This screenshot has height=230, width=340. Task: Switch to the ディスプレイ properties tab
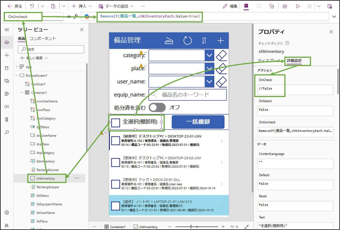pos(268,61)
